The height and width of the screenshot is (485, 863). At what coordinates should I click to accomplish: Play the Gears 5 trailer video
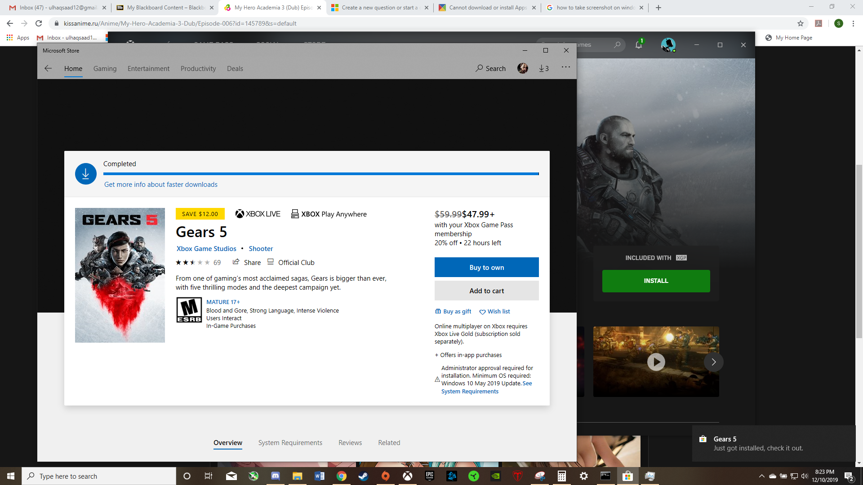[x=656, y=362]
